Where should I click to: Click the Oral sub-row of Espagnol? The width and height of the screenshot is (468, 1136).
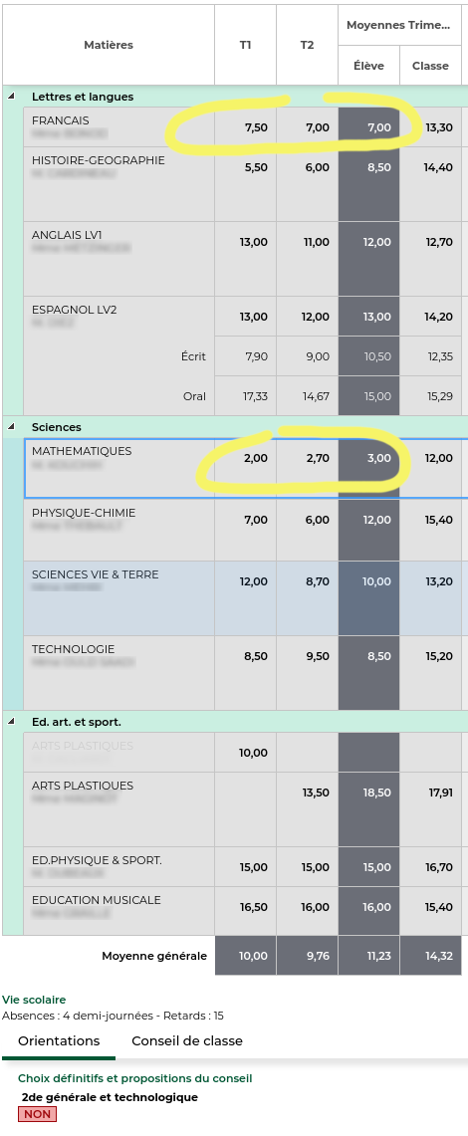246,396
